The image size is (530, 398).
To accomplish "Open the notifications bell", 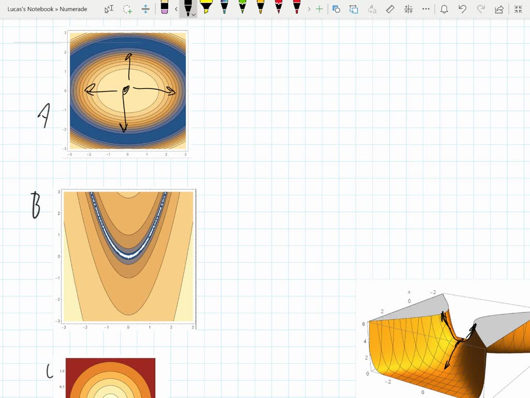I will (444, 9).
